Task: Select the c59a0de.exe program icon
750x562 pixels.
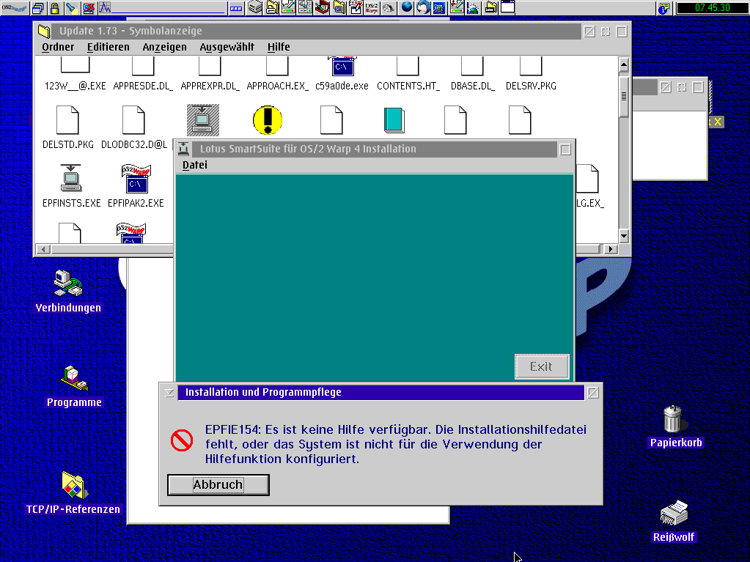Action: (x=342, y=67)
